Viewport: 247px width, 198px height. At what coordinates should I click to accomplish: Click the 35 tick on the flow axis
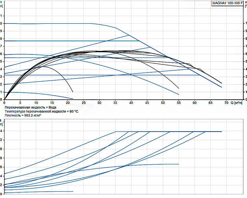point(115,103)
